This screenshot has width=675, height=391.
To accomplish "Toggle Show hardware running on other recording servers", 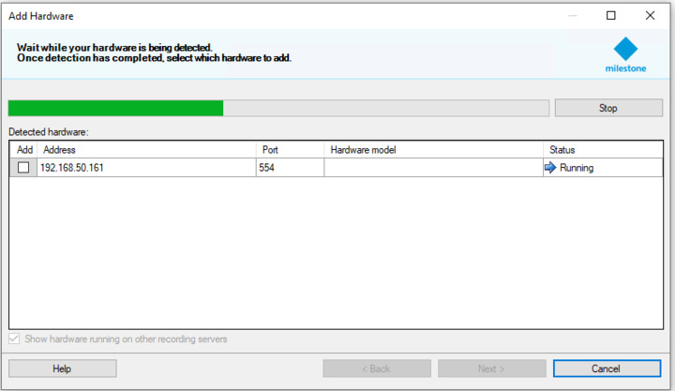I will (x=13, y=338).
